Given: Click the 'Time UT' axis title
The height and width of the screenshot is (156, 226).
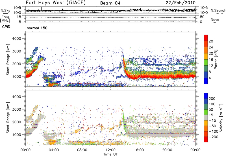Looking at the screenshot, I should point(110,154).
